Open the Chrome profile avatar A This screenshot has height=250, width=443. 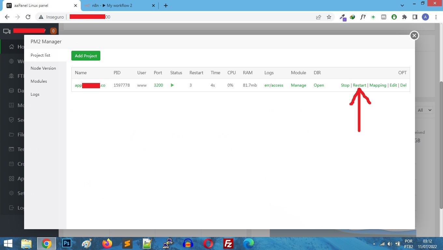425,17
